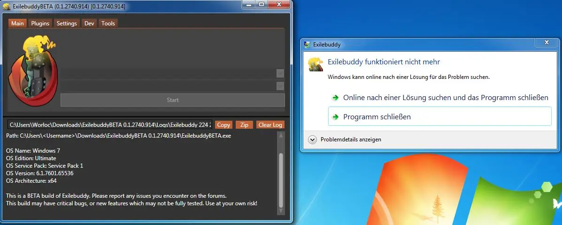The height and width of the screenshot is (225, 562).
Task: Click the error dialog title bar icon
Action: 307,45
